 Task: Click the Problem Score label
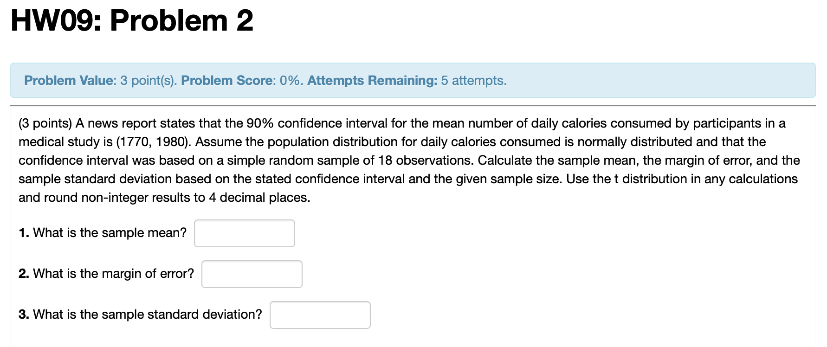226,80
